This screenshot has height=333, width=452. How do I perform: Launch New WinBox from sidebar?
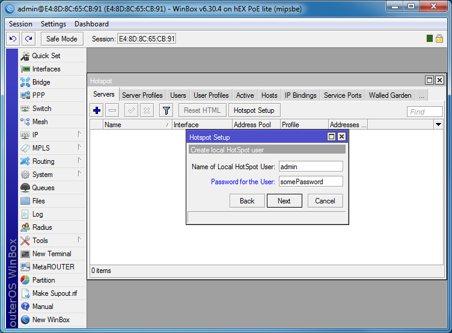click(x=52, y=320)
